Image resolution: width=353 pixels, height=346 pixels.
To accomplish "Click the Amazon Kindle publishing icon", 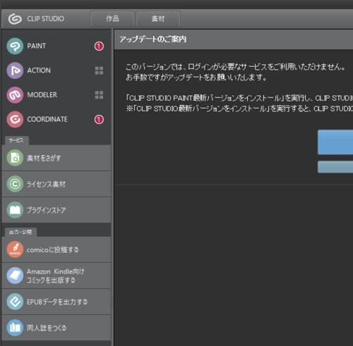I will click(15, 276).
